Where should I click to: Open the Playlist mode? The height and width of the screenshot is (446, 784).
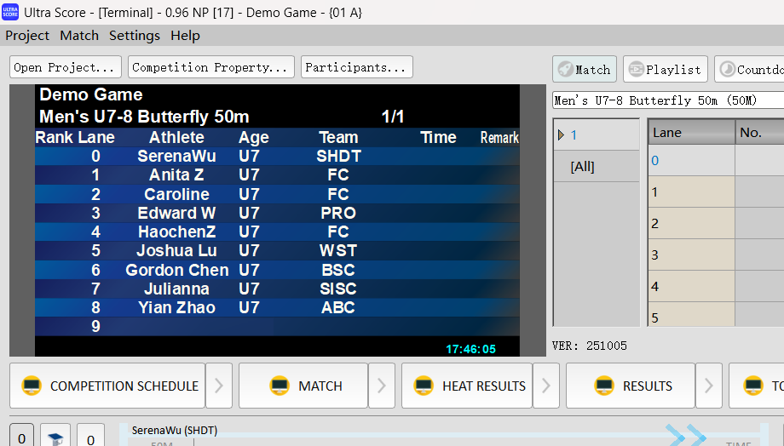(665, 69)
